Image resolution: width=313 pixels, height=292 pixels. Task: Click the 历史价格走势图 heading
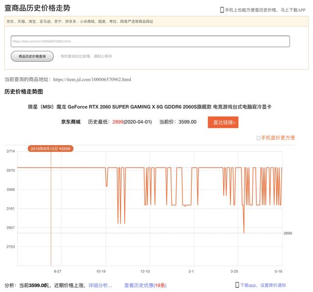pyautogui.click(x=23, y=92)
